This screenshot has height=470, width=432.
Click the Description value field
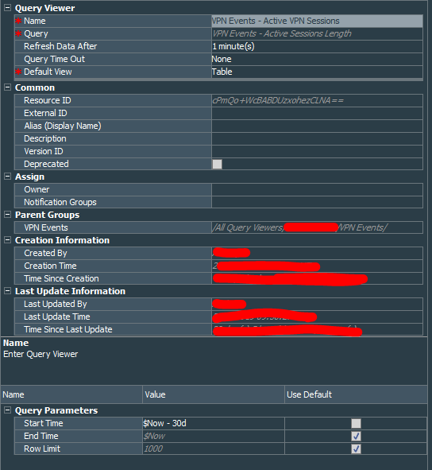[x=317, y=139]
